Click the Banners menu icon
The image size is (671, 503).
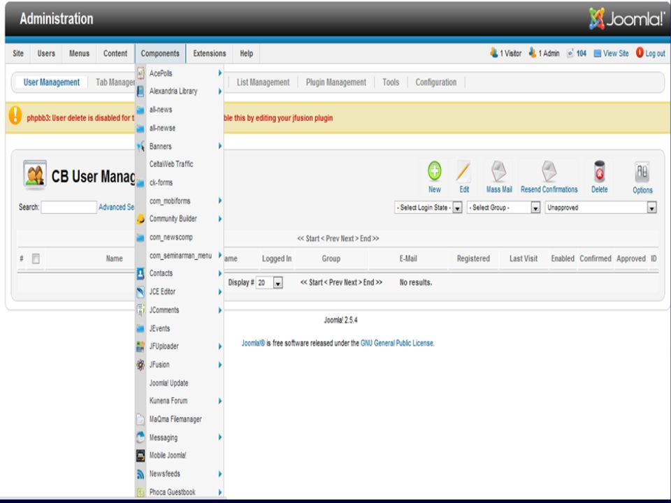(140, 146)
